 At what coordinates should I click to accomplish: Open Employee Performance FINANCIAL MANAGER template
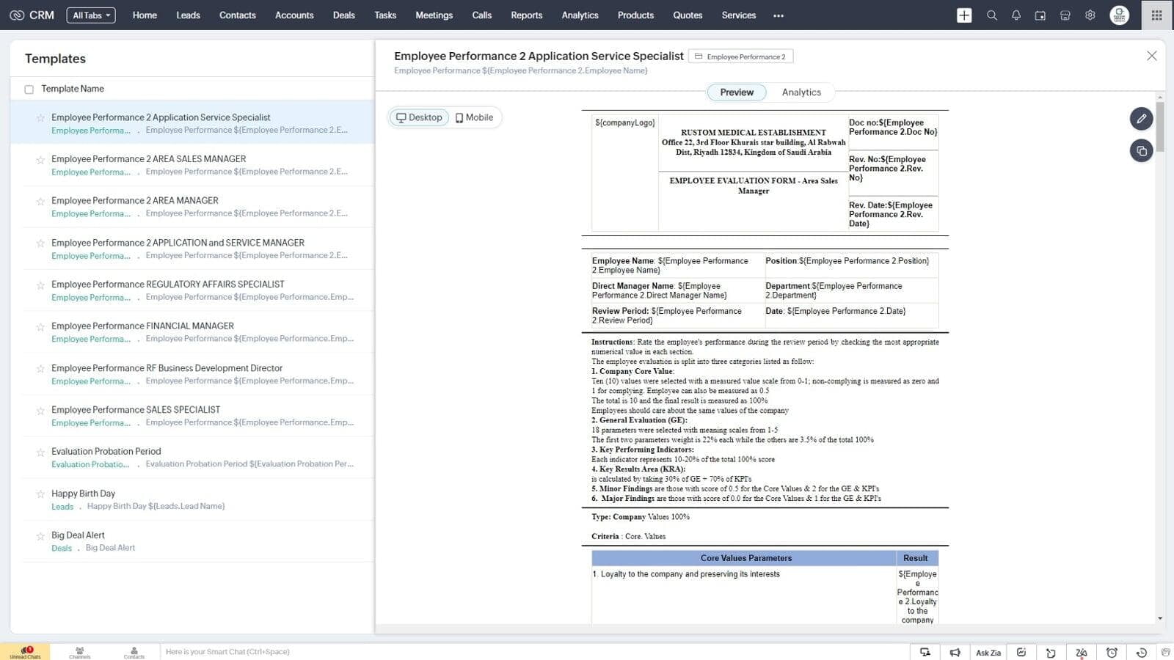(x=142, y=326)
